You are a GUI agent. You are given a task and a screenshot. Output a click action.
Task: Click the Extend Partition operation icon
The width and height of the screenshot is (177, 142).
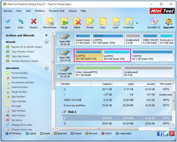[8, 87]
